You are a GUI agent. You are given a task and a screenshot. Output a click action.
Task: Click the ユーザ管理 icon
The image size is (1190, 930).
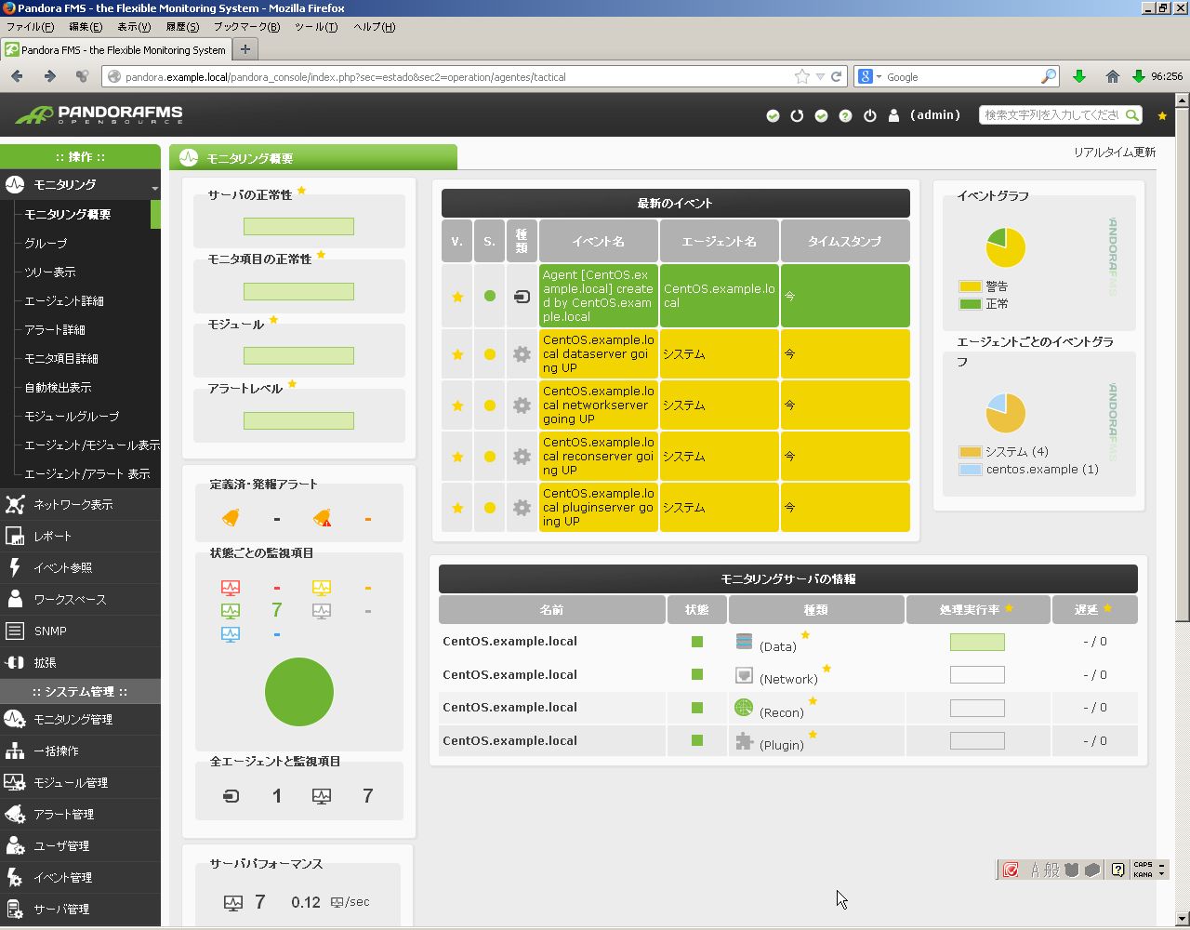pyautogui.click(x=15, y=845)
